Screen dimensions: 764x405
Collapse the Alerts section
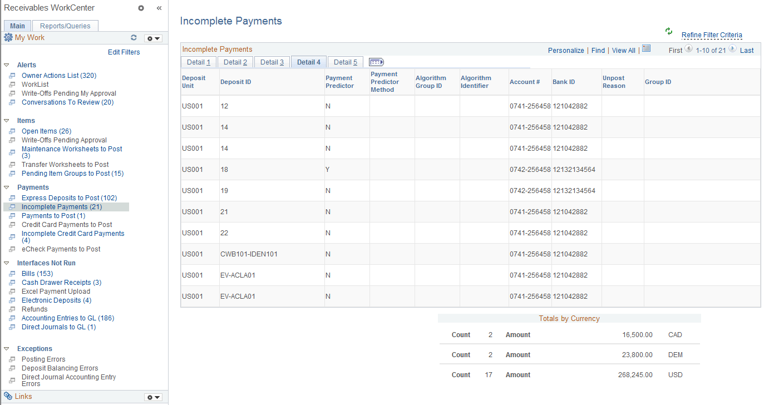[x=6, y=65]
